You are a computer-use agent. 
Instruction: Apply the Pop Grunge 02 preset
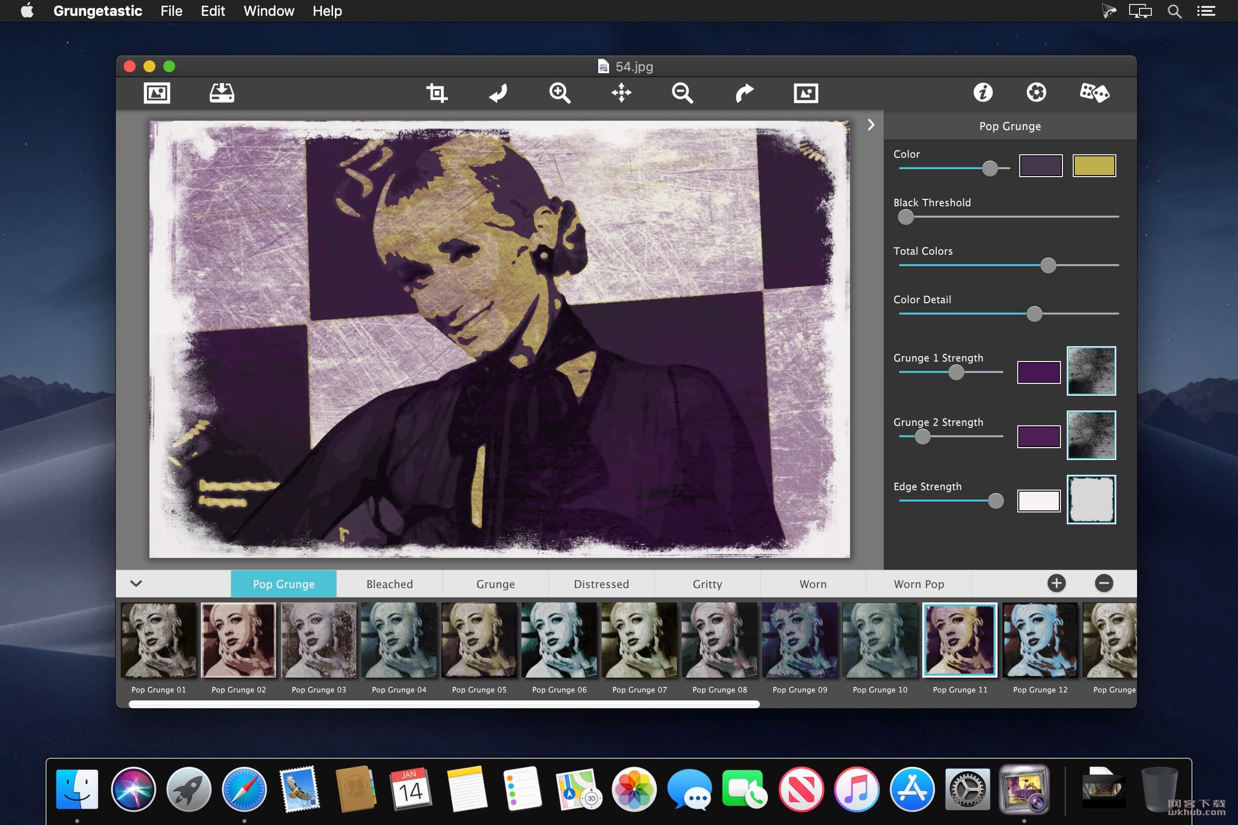(x=238, y=640)
